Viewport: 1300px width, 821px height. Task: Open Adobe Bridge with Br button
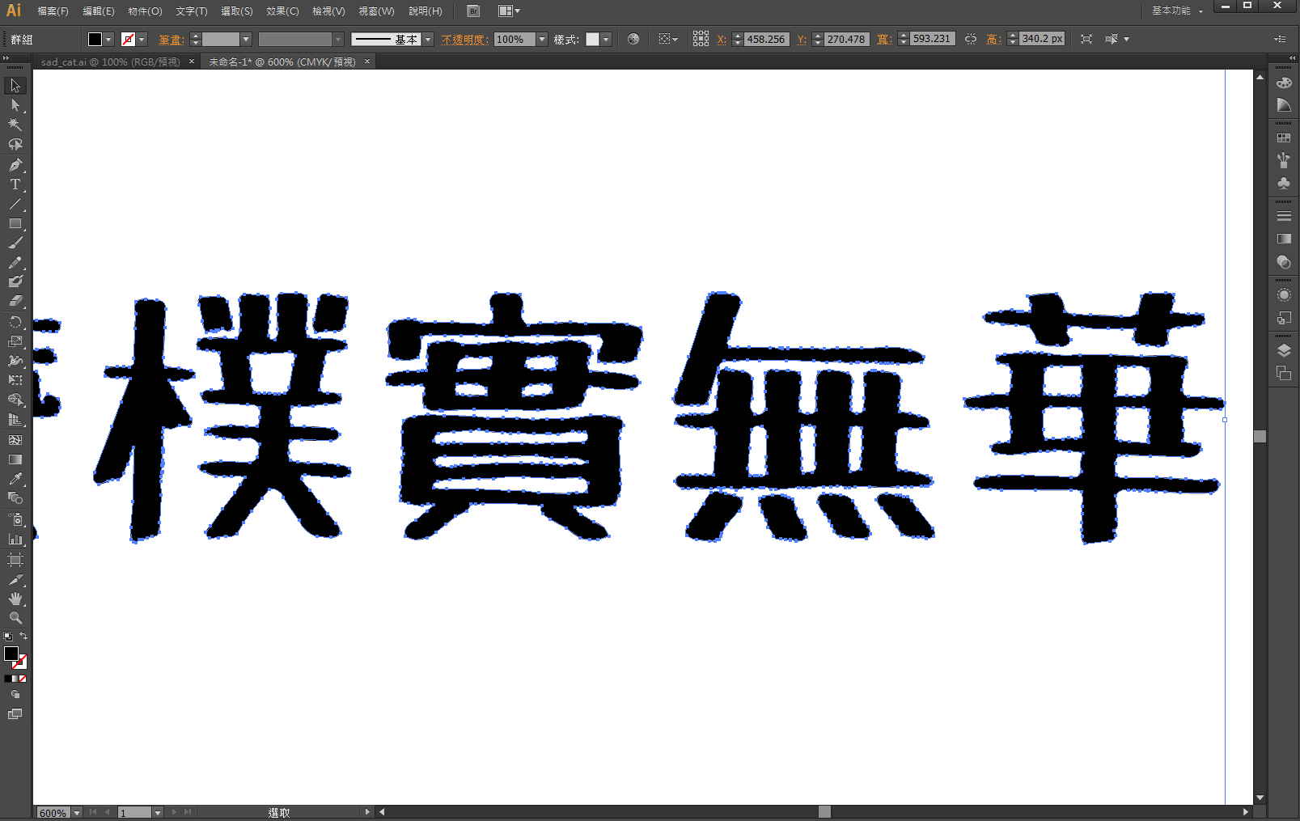(473, 11)
